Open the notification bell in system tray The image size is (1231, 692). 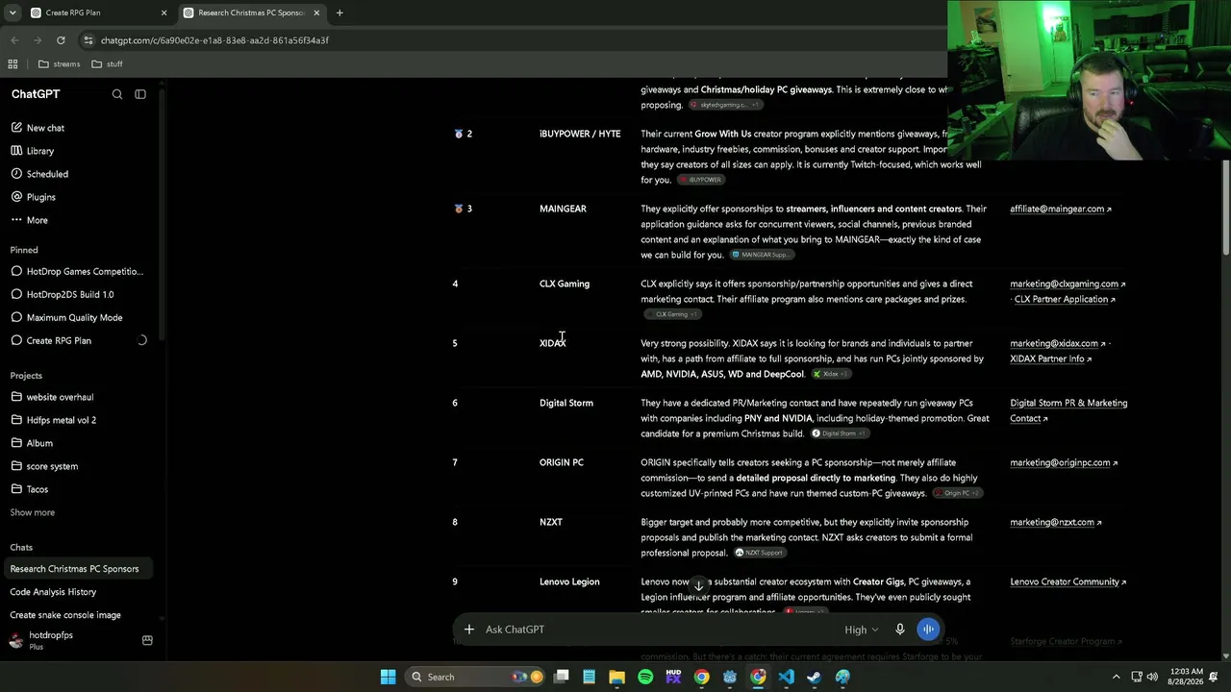[x=1216, y=677]
